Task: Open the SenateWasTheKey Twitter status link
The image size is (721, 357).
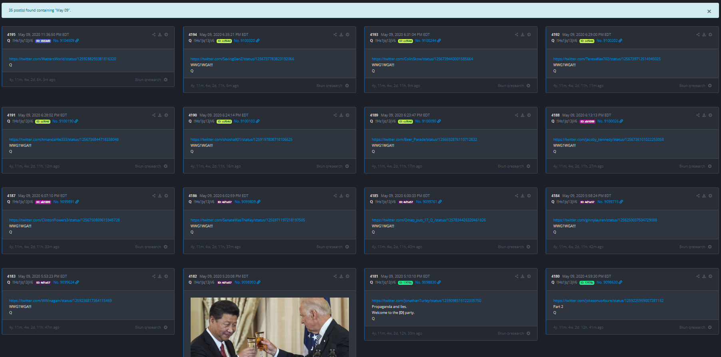Action: point(248,220)
